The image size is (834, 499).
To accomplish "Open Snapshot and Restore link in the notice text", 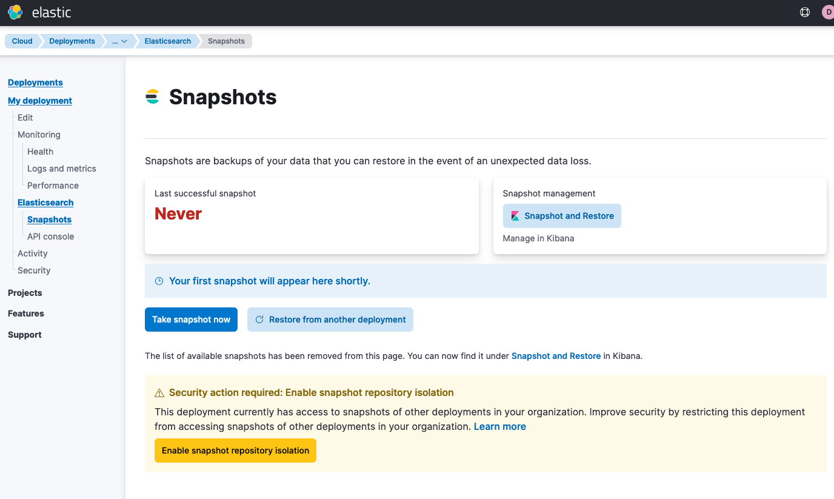I will pyautogui.click(x=556, y=356).
